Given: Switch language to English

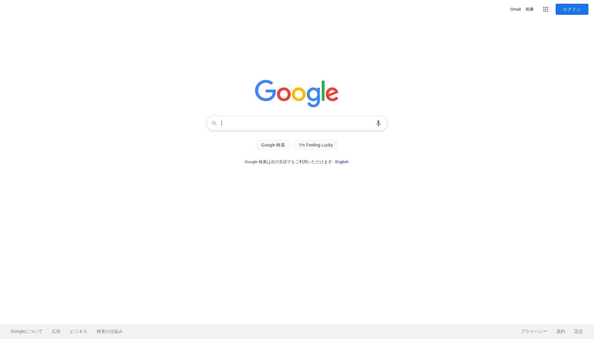Looking at the screenshot, I should [x=342, y=162].
